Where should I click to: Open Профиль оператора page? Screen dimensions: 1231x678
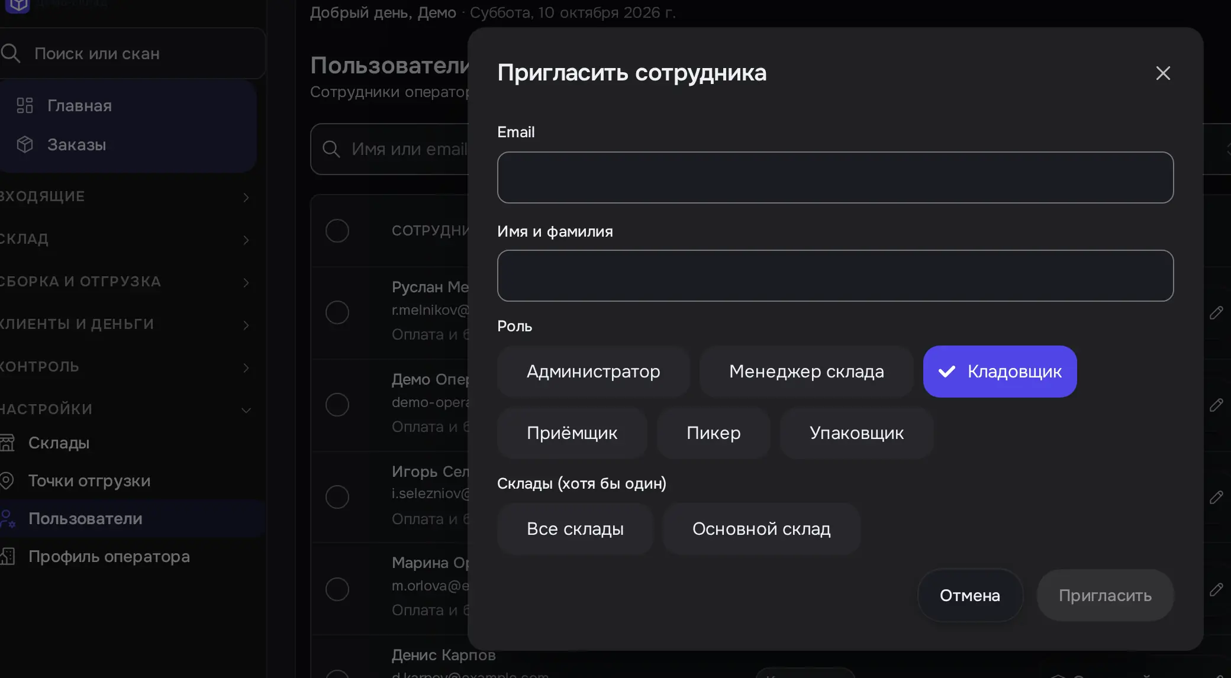(133, 557)
